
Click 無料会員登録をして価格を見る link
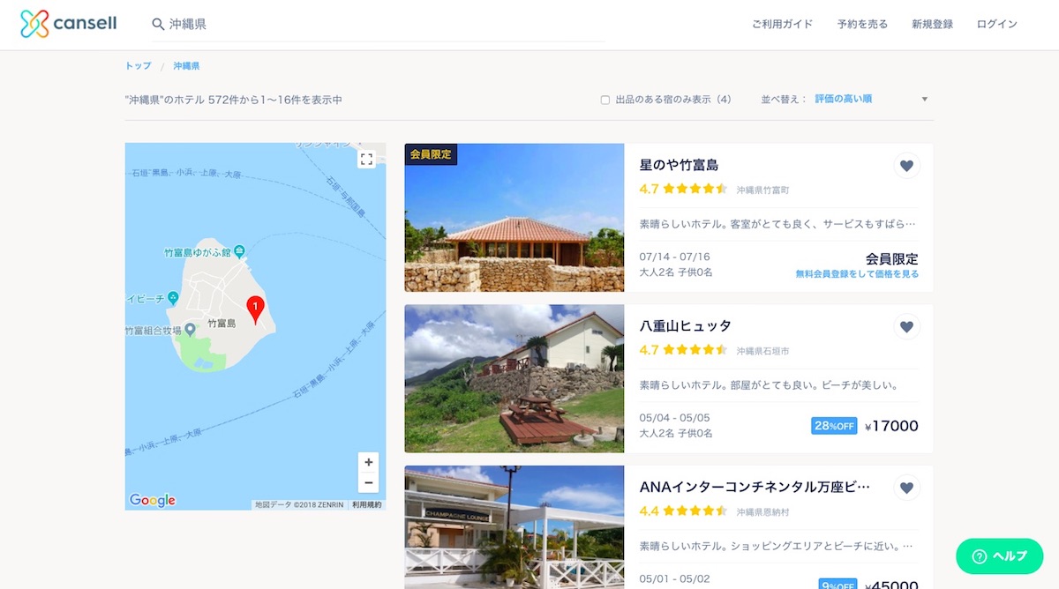pyautogui.click(x=857, y=274)
